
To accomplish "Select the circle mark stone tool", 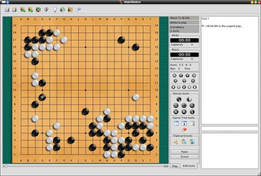I will 184,106.
